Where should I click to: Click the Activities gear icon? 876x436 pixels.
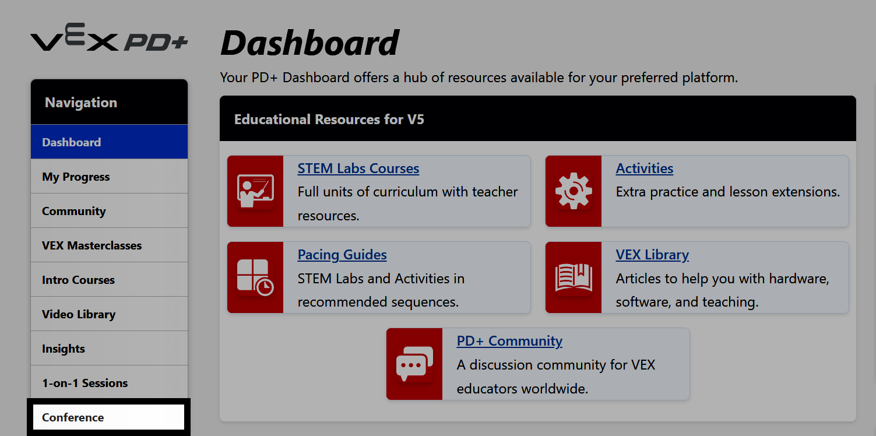click(x=574, y=191)
